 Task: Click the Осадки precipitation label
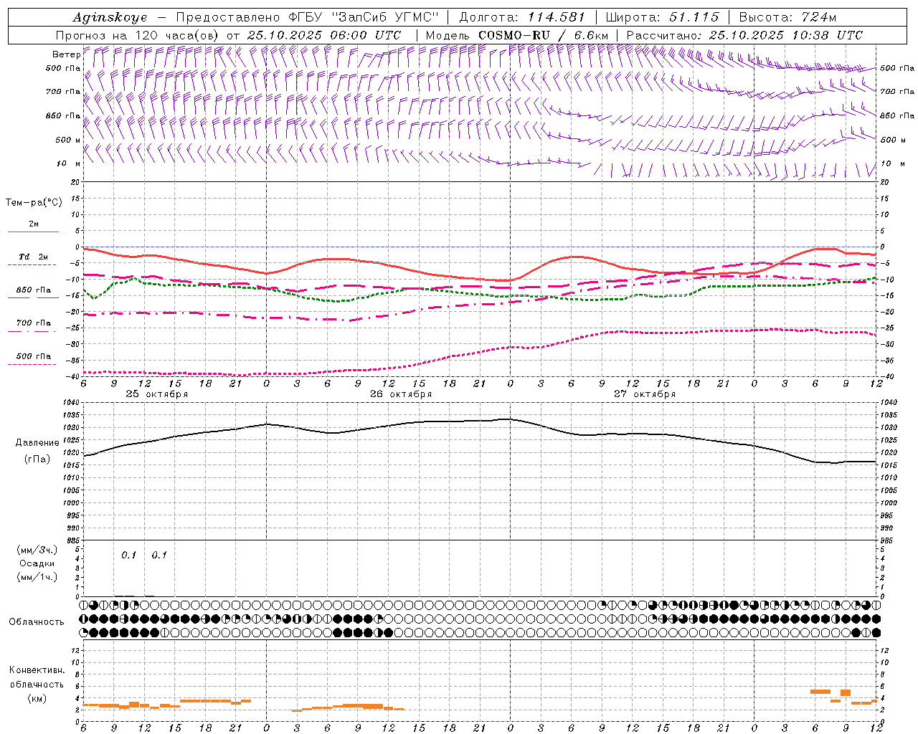tap(37, 563)
